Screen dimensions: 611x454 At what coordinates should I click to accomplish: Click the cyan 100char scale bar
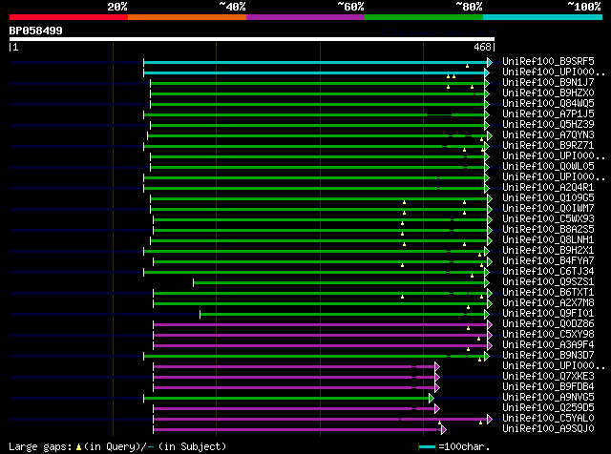[427, 447]
